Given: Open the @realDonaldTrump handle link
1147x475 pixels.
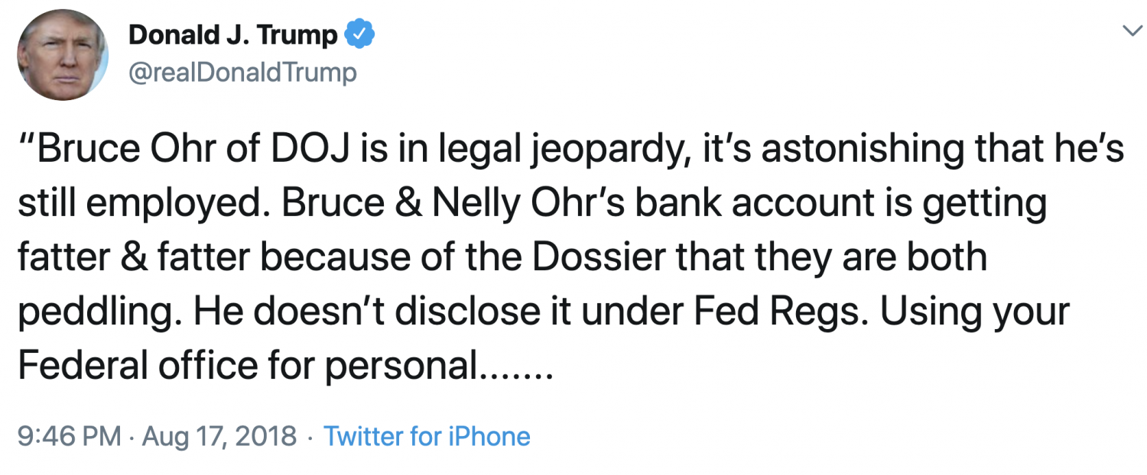Looking at the screenshot, I should (242, 73).
